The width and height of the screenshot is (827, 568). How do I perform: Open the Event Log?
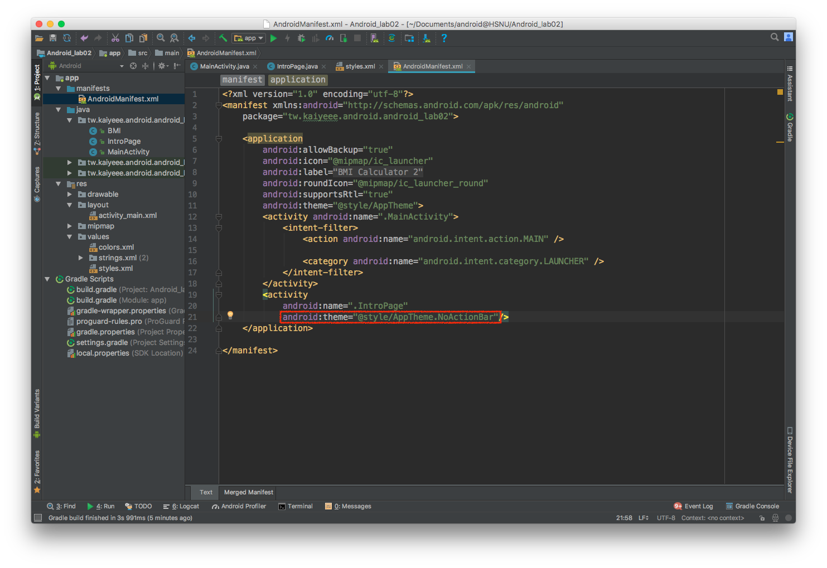point(693,506)
